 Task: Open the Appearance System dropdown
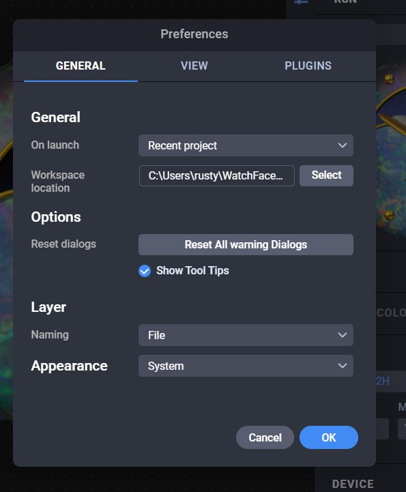pos(246,366)
